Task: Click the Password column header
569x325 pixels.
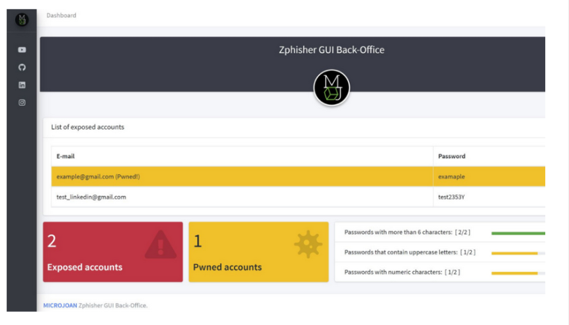Action: (451, 156)
